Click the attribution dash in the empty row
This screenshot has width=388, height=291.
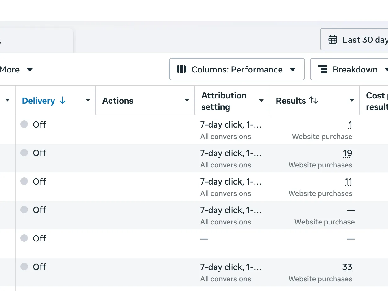(204, 239)
